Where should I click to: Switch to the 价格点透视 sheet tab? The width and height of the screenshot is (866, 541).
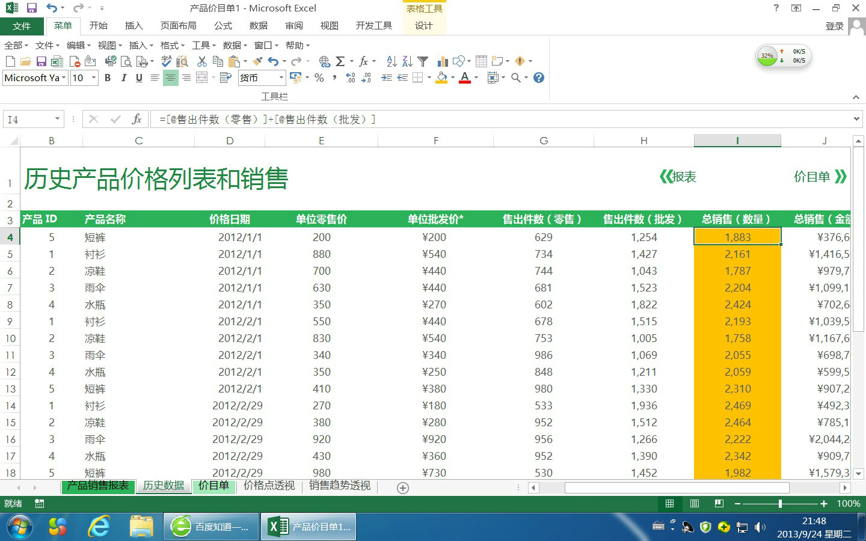pyautogui.click(x=269, y=486)
